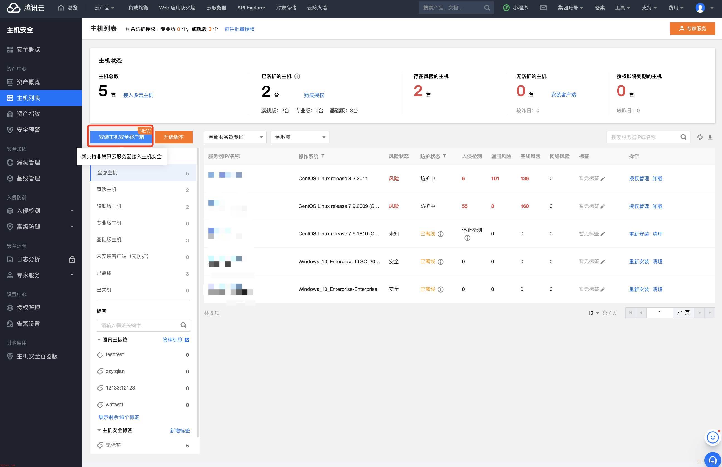The width and height of the screenshot is (722, 467).
Task: Open the 全部服务器专区 dropdown
Action: pos(235,137)
